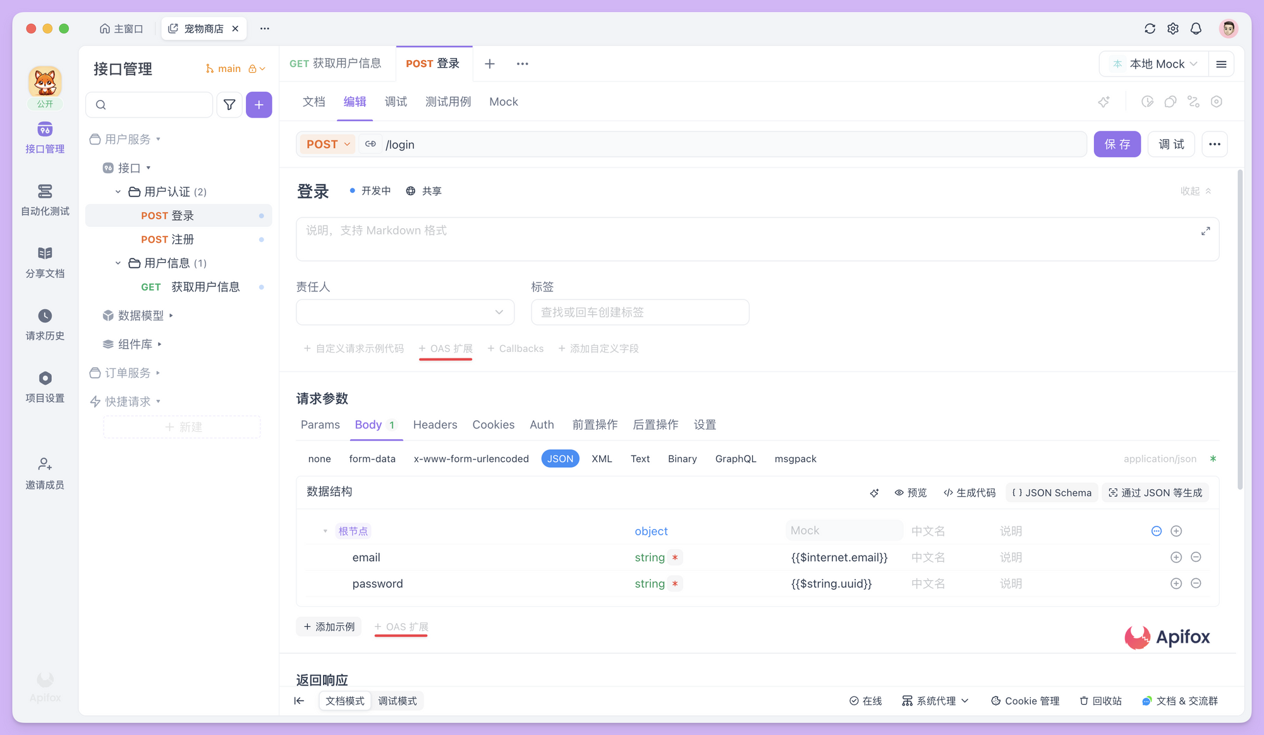The image size is (1264, 735).
Task: Click the filter icon beside the search box
Action: [229, 104]
